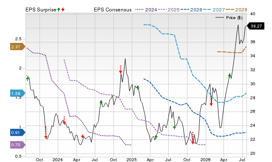Screen dimensions: 272x162
Task: Click the red down arrow in February 2026
Action: click(211, 101)
